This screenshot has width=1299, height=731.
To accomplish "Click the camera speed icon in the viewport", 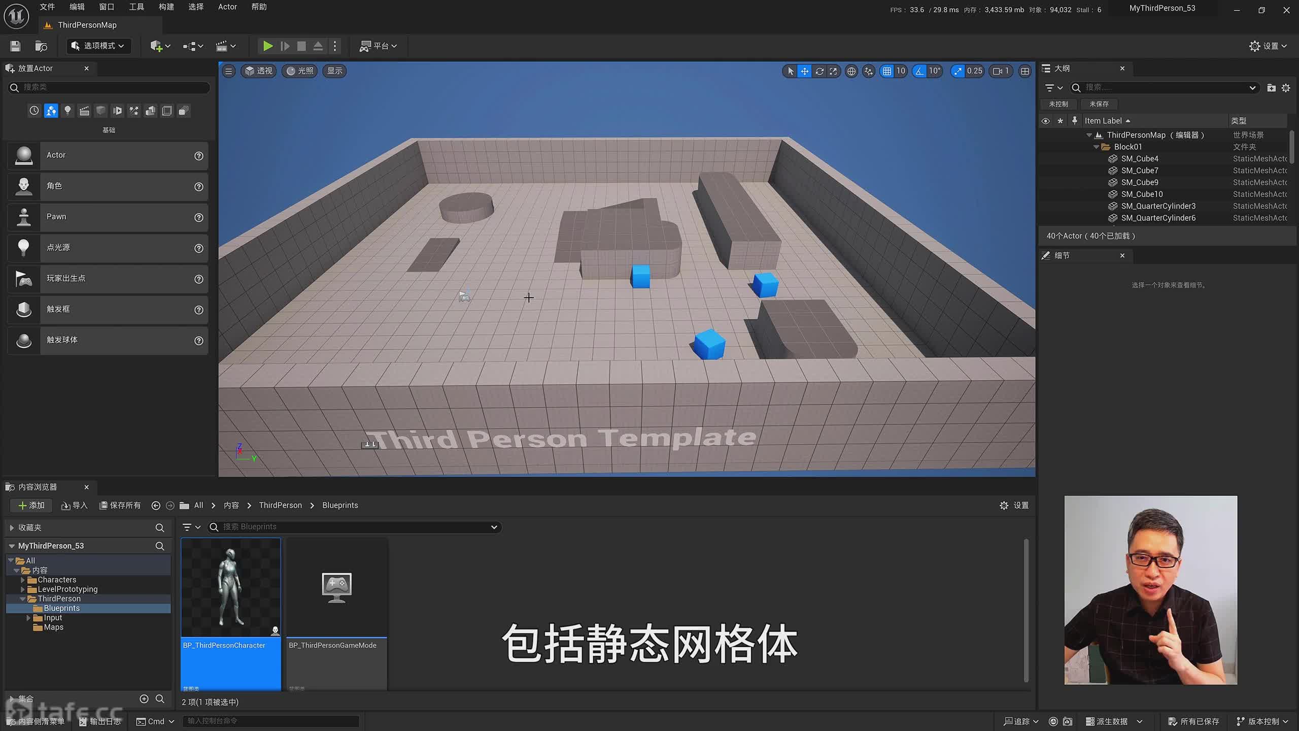I will (x=997, y=71).
